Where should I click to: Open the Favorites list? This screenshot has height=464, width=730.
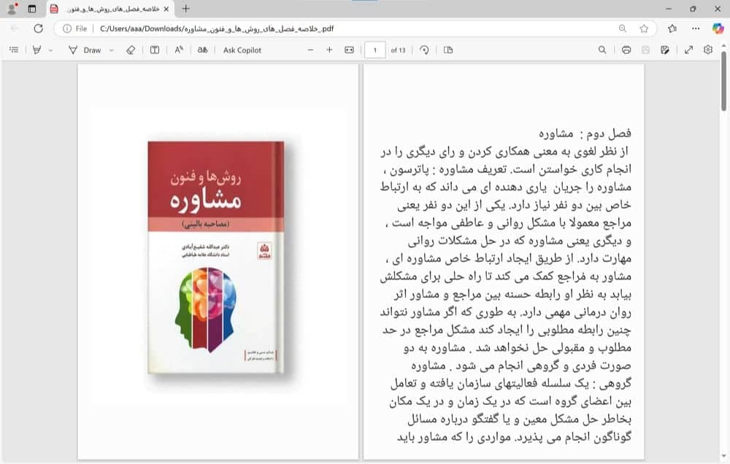click(x=672, y=28)
